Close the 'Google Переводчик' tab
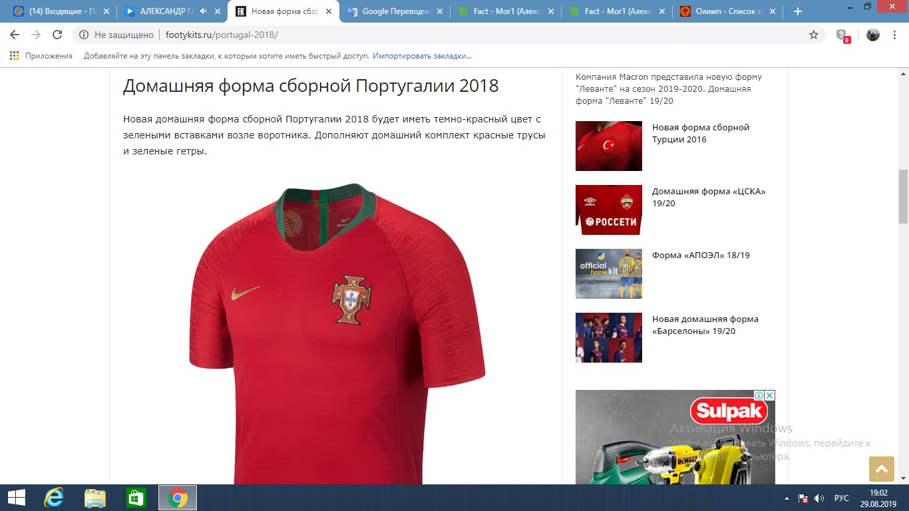The height and width of the screenshot is (511, 909). [x=439, y=11]
